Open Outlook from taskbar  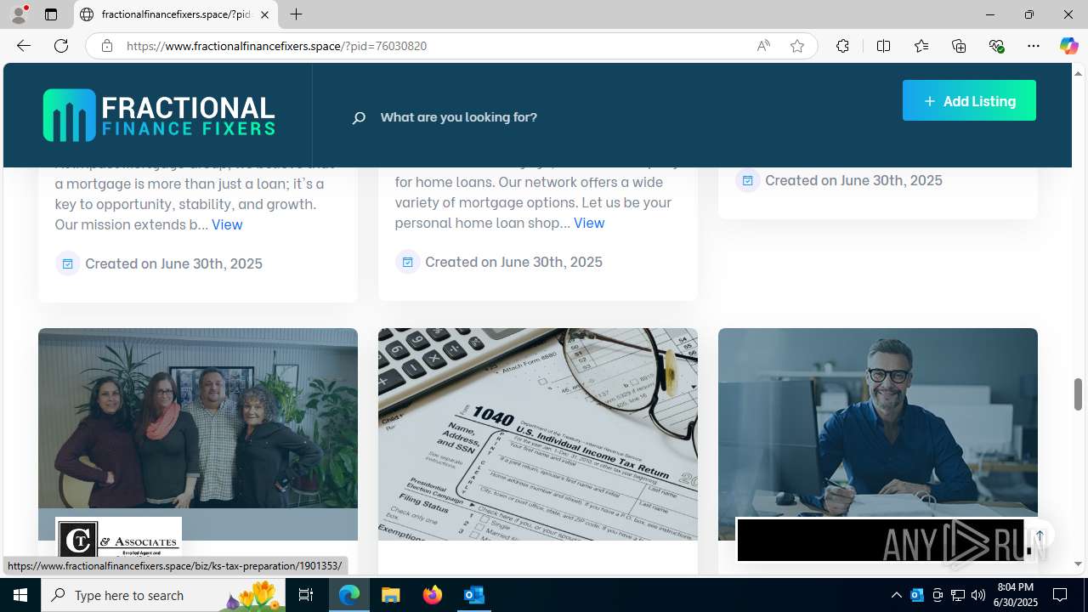pos(474,595)
